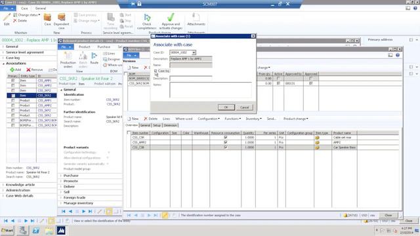Screen dimensions: 420x236
Task: Open the Case ID dropdown in dialog
Action: click(x=194, y=52)
